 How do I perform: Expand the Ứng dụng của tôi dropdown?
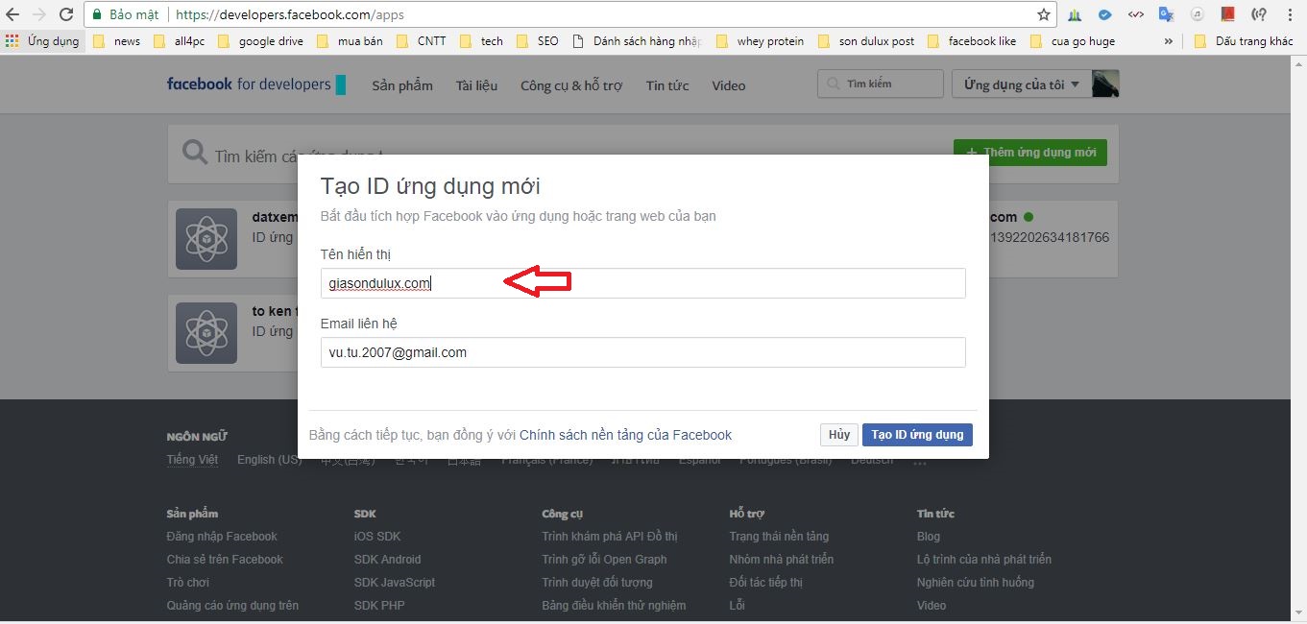click(1021, 84)
